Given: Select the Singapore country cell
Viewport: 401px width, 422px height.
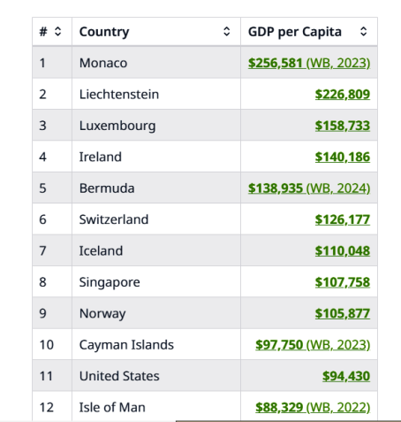Looking at the screenshot, I should [156, 281].
